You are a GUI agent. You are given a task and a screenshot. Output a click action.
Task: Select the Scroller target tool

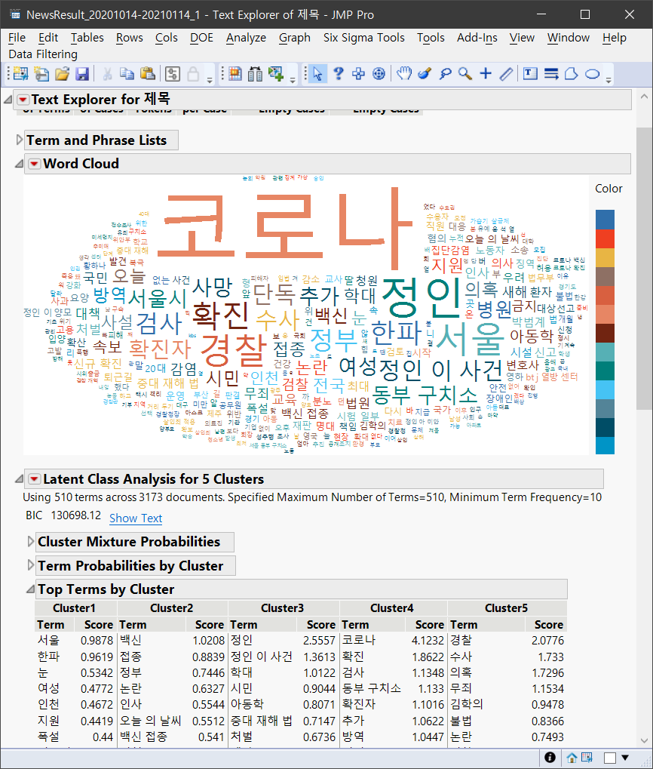pyautogui.click(x=379, y=74)
